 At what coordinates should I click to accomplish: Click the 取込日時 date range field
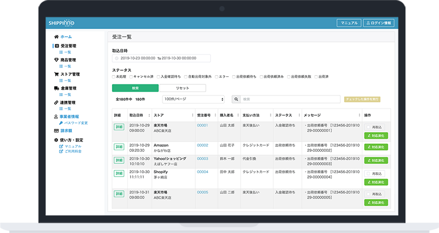click(x=161, y=58)
